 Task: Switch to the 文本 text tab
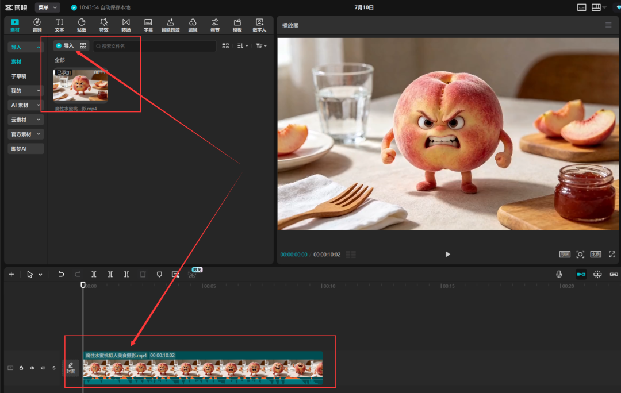click(x=59, y=25)
